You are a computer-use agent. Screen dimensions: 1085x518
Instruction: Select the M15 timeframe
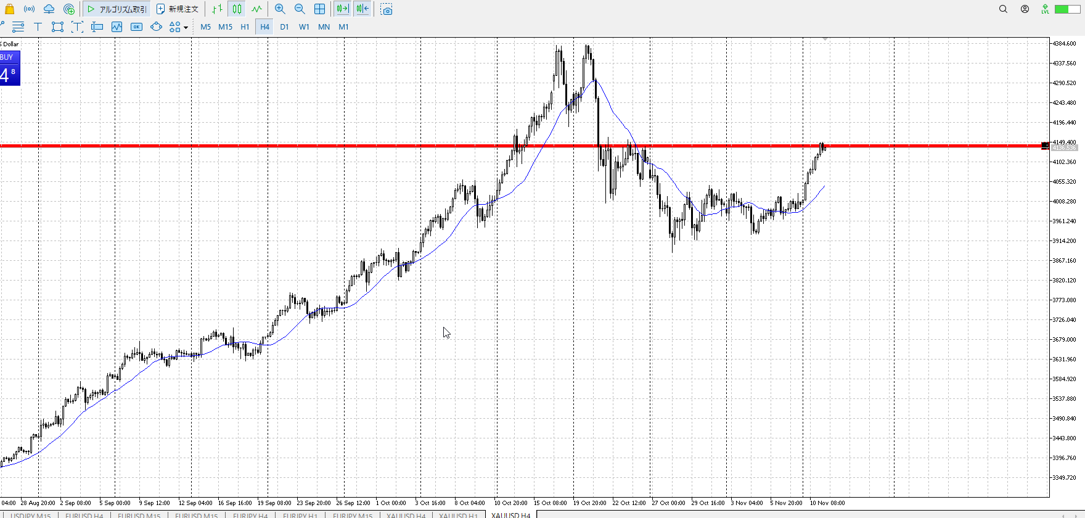point(225,27)
